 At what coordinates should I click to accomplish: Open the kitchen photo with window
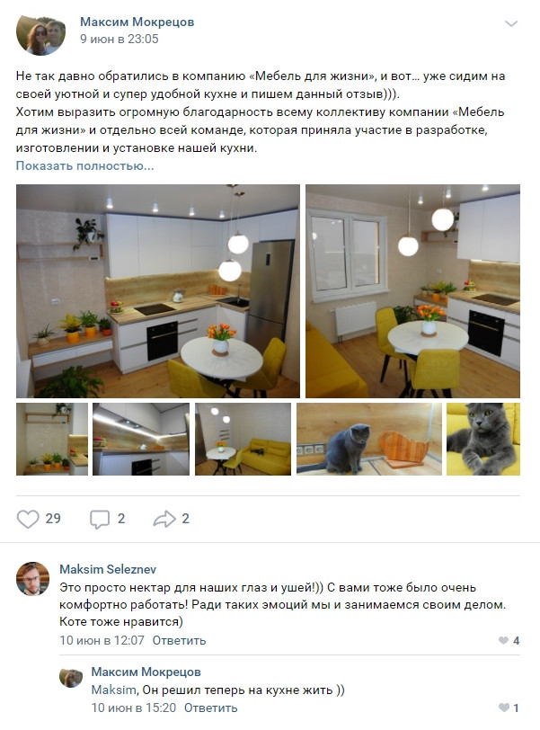point(412,291)
